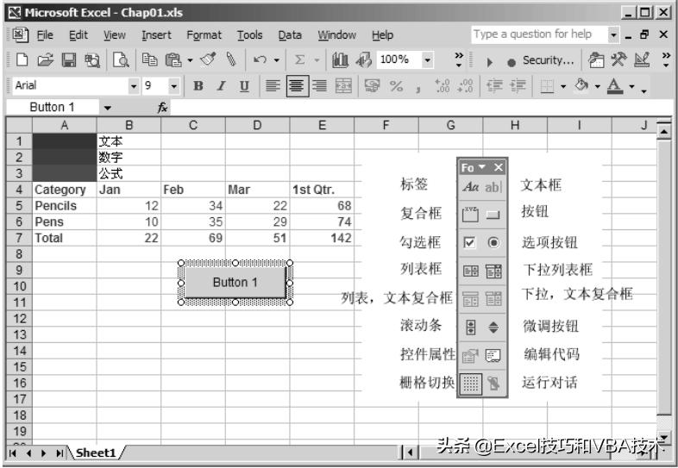Toggle Align Right
This screenshot has height=468, width=678.
coord(320,86)
